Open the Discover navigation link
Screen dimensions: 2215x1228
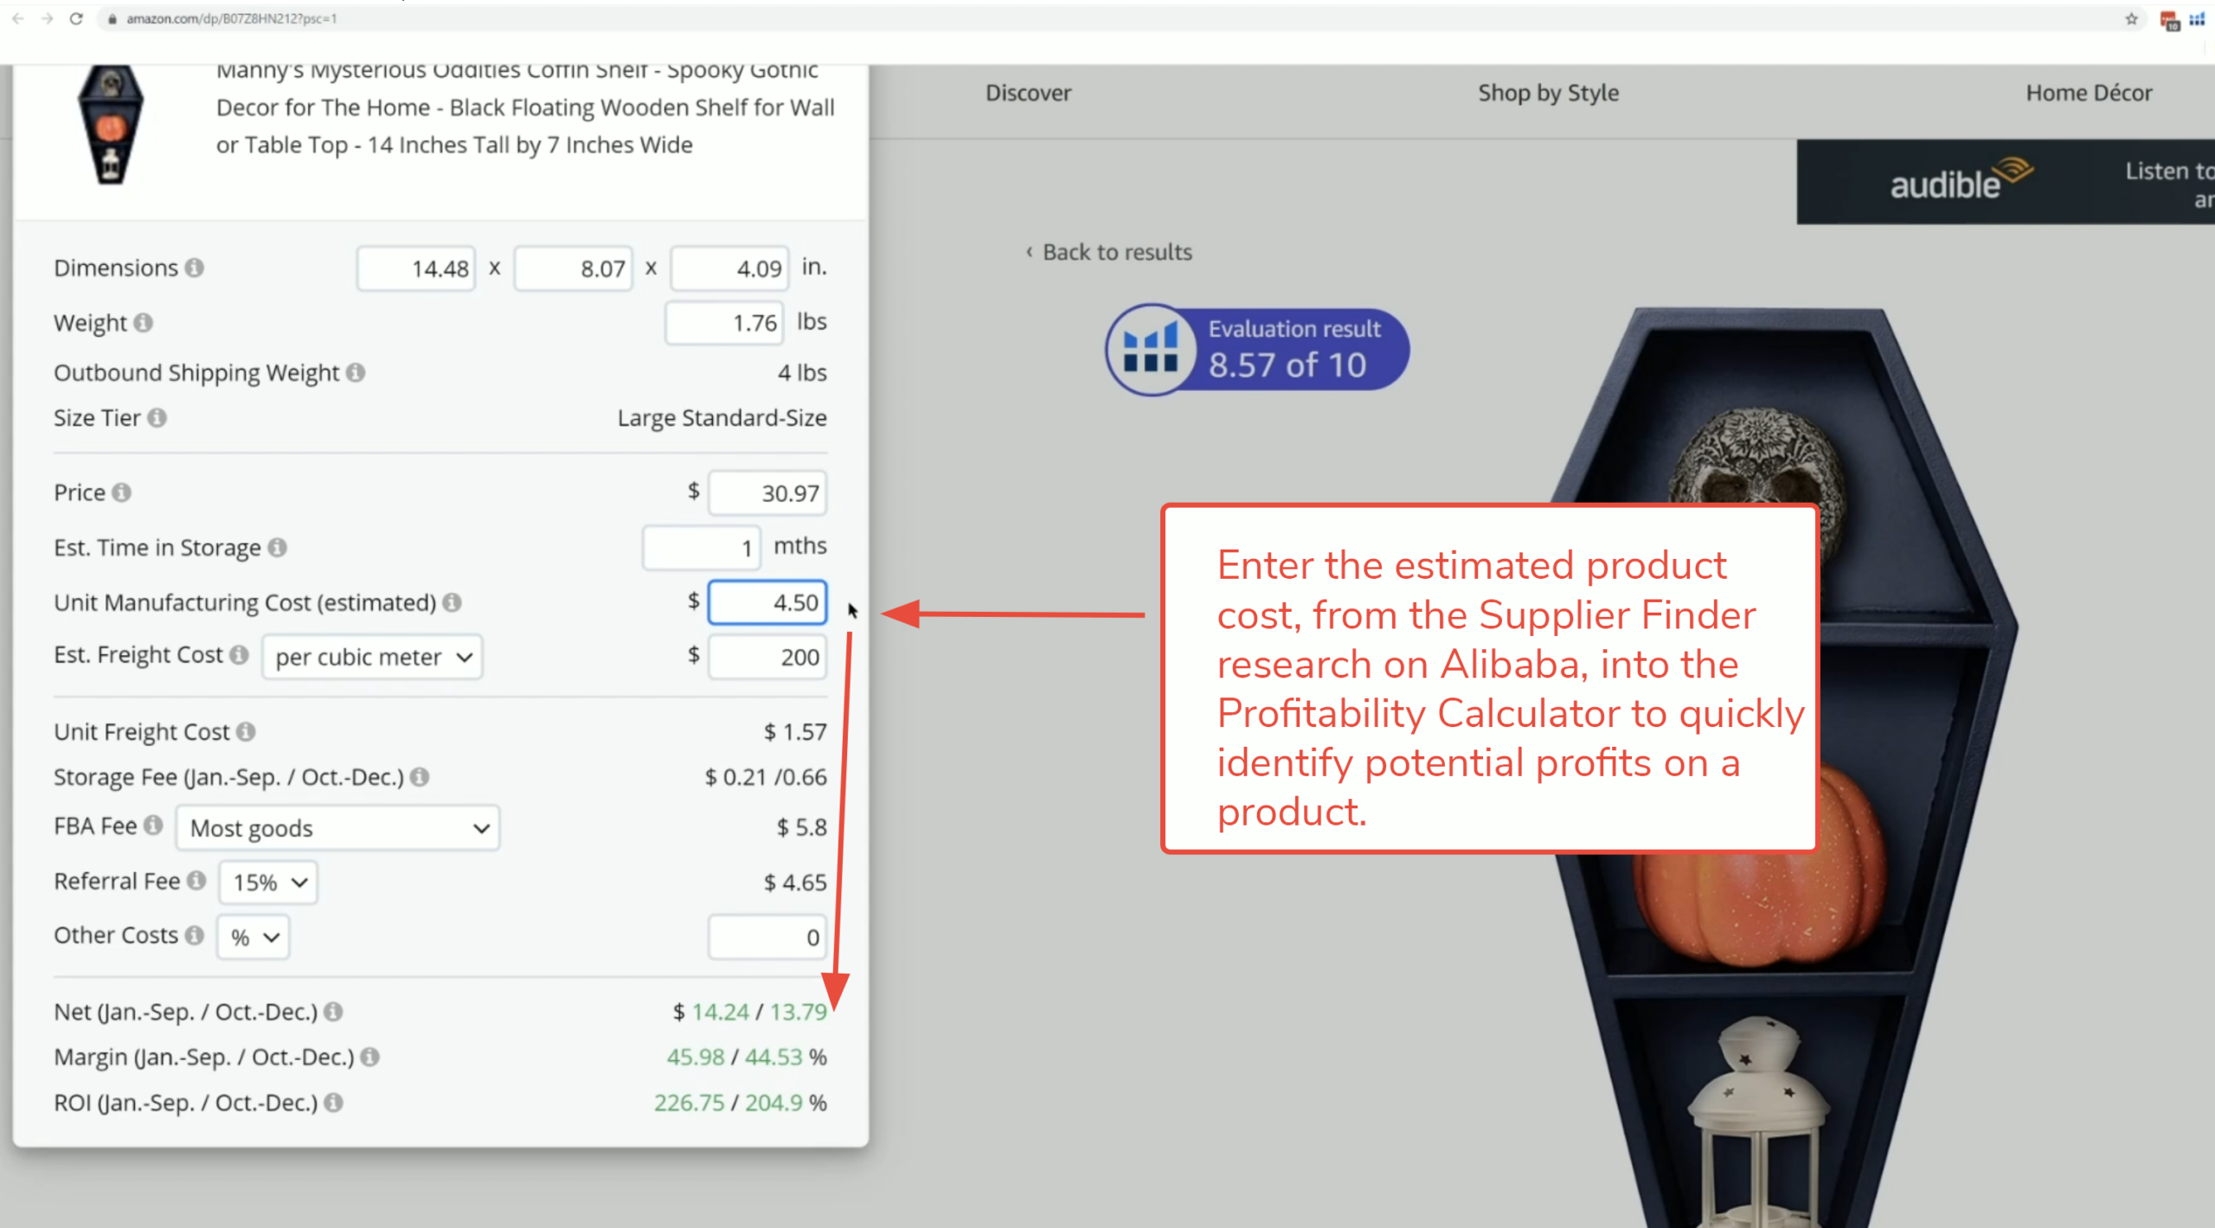pos(1028,93)
